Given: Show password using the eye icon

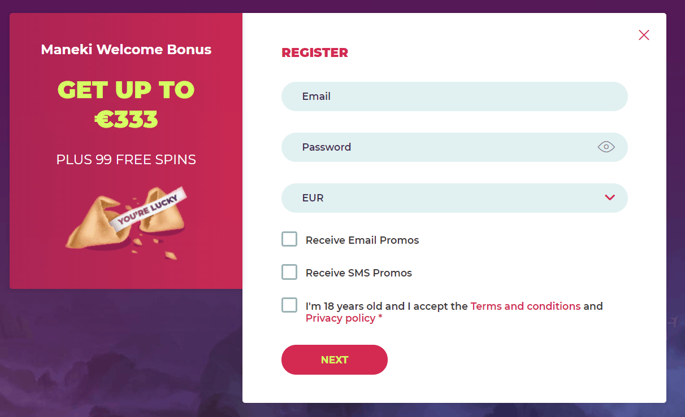Looking at the screenshot, I should point(606,147).
